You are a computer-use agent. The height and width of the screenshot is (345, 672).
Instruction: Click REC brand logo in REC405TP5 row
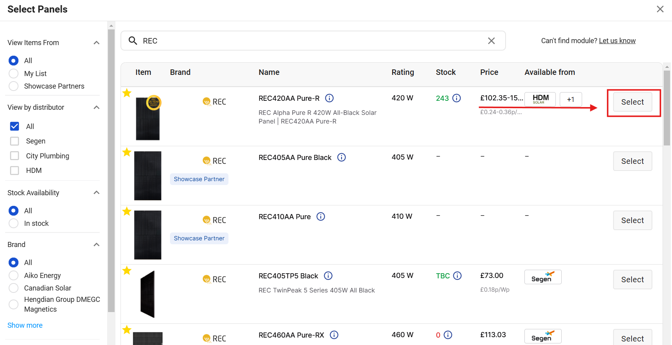[214, 279]
